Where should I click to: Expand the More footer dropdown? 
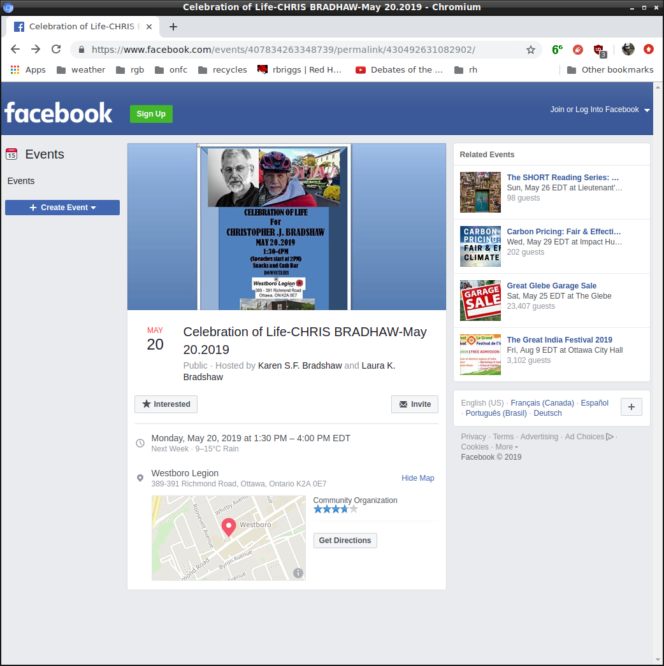(507, 447)
